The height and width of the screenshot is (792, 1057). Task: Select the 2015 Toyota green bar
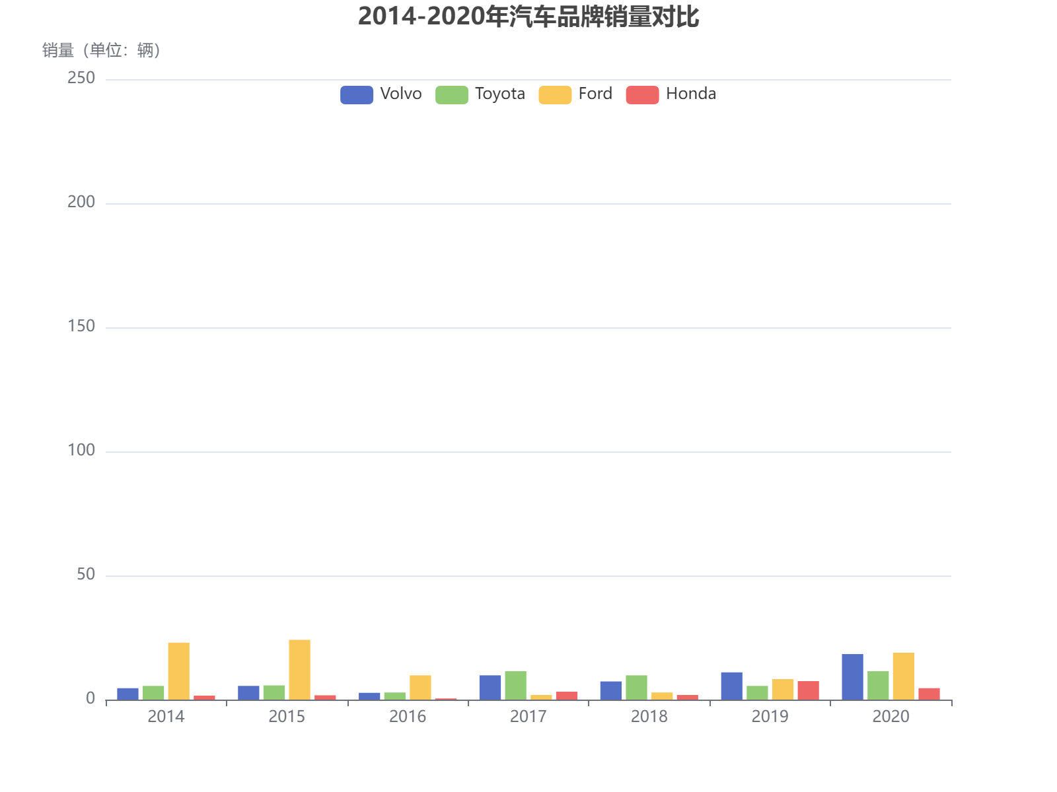(x=274, y=693)
